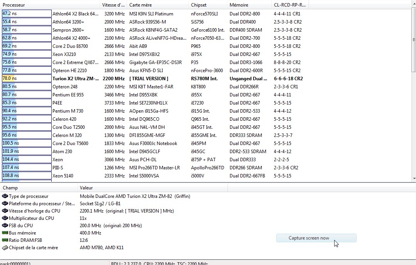Click the 6-6-6-18 CR2 timings cell
The image size is (416, 265).
(x=288, y=79)
